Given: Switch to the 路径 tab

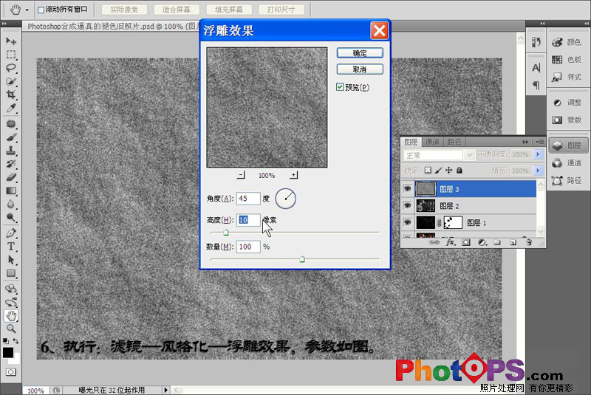Looking at the screenshot, I should [454, 142].
